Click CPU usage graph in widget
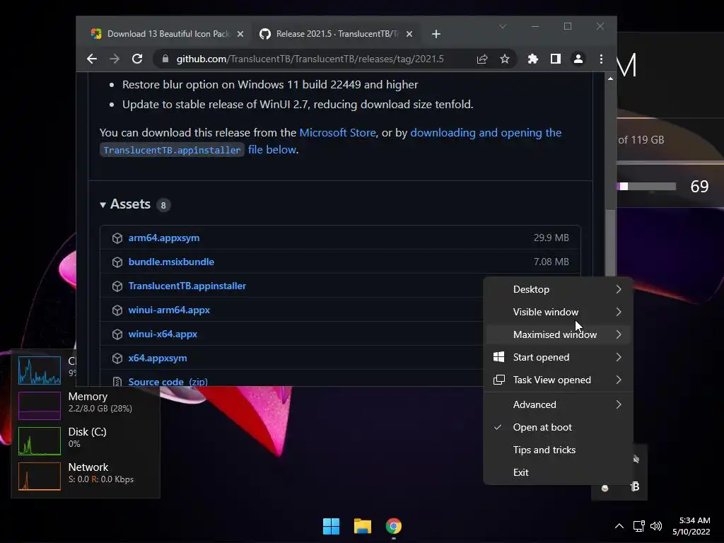 tap(40, 370)
